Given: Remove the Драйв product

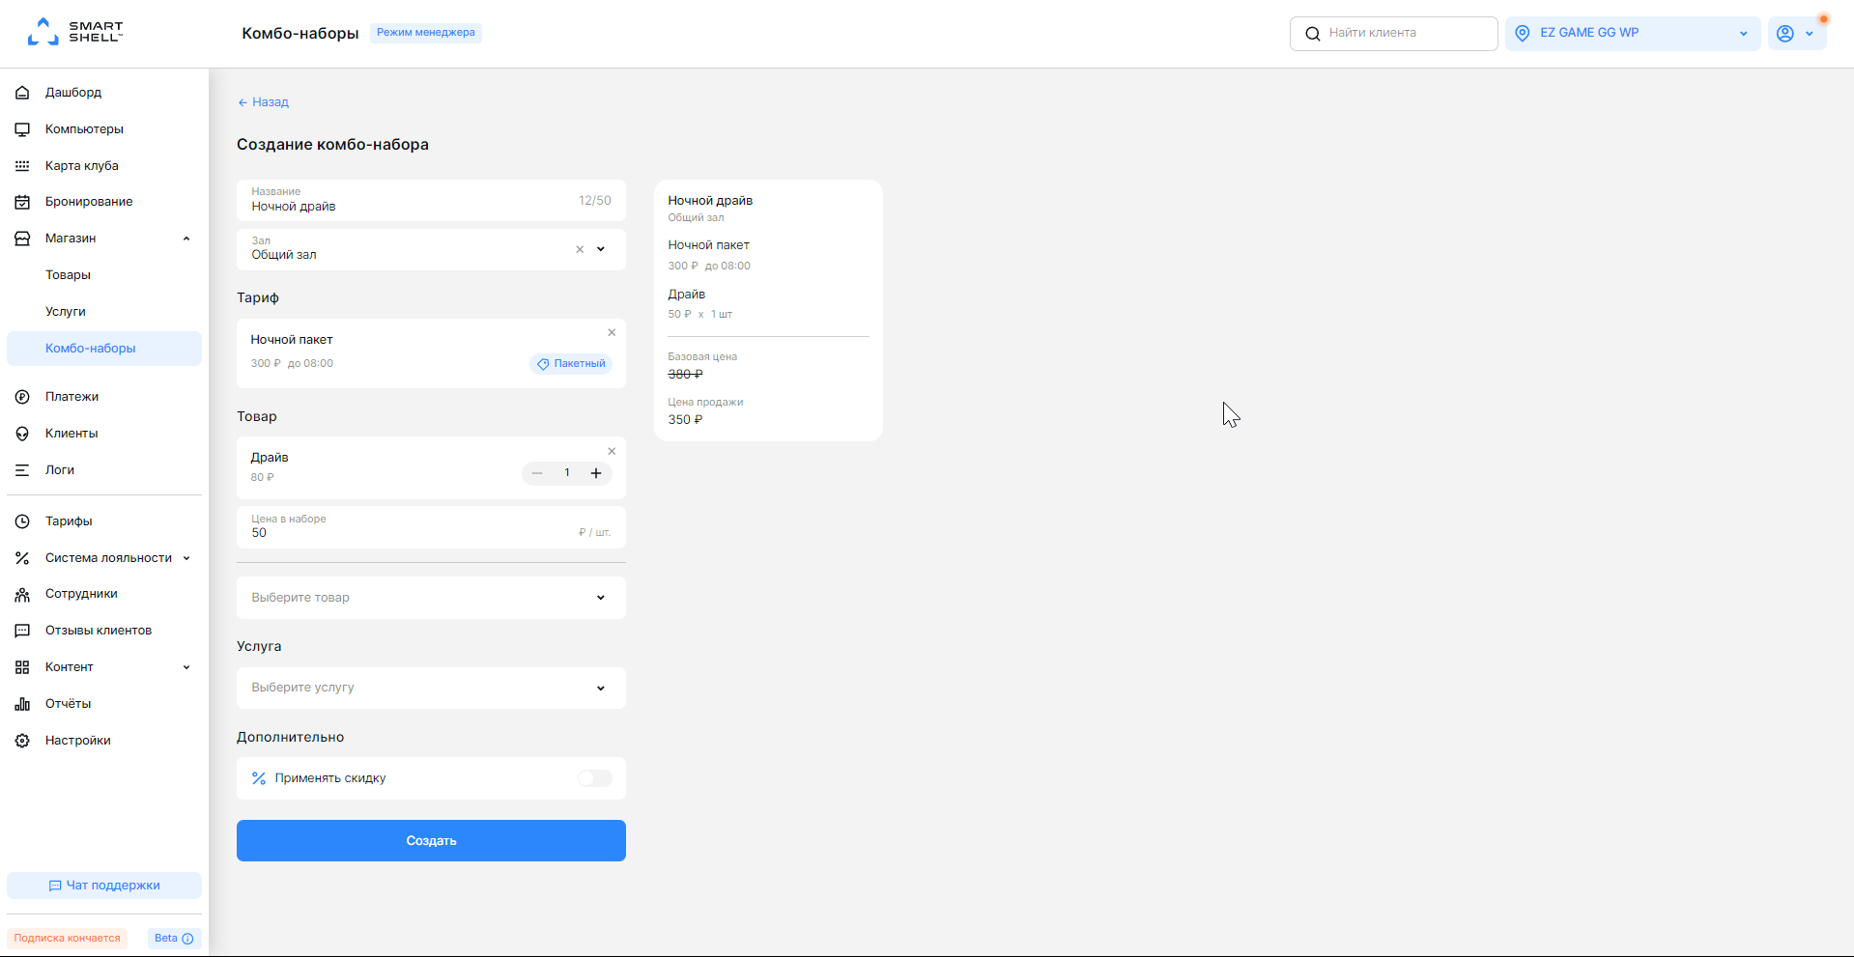Looking at the screenshot, I should point(612,451).
